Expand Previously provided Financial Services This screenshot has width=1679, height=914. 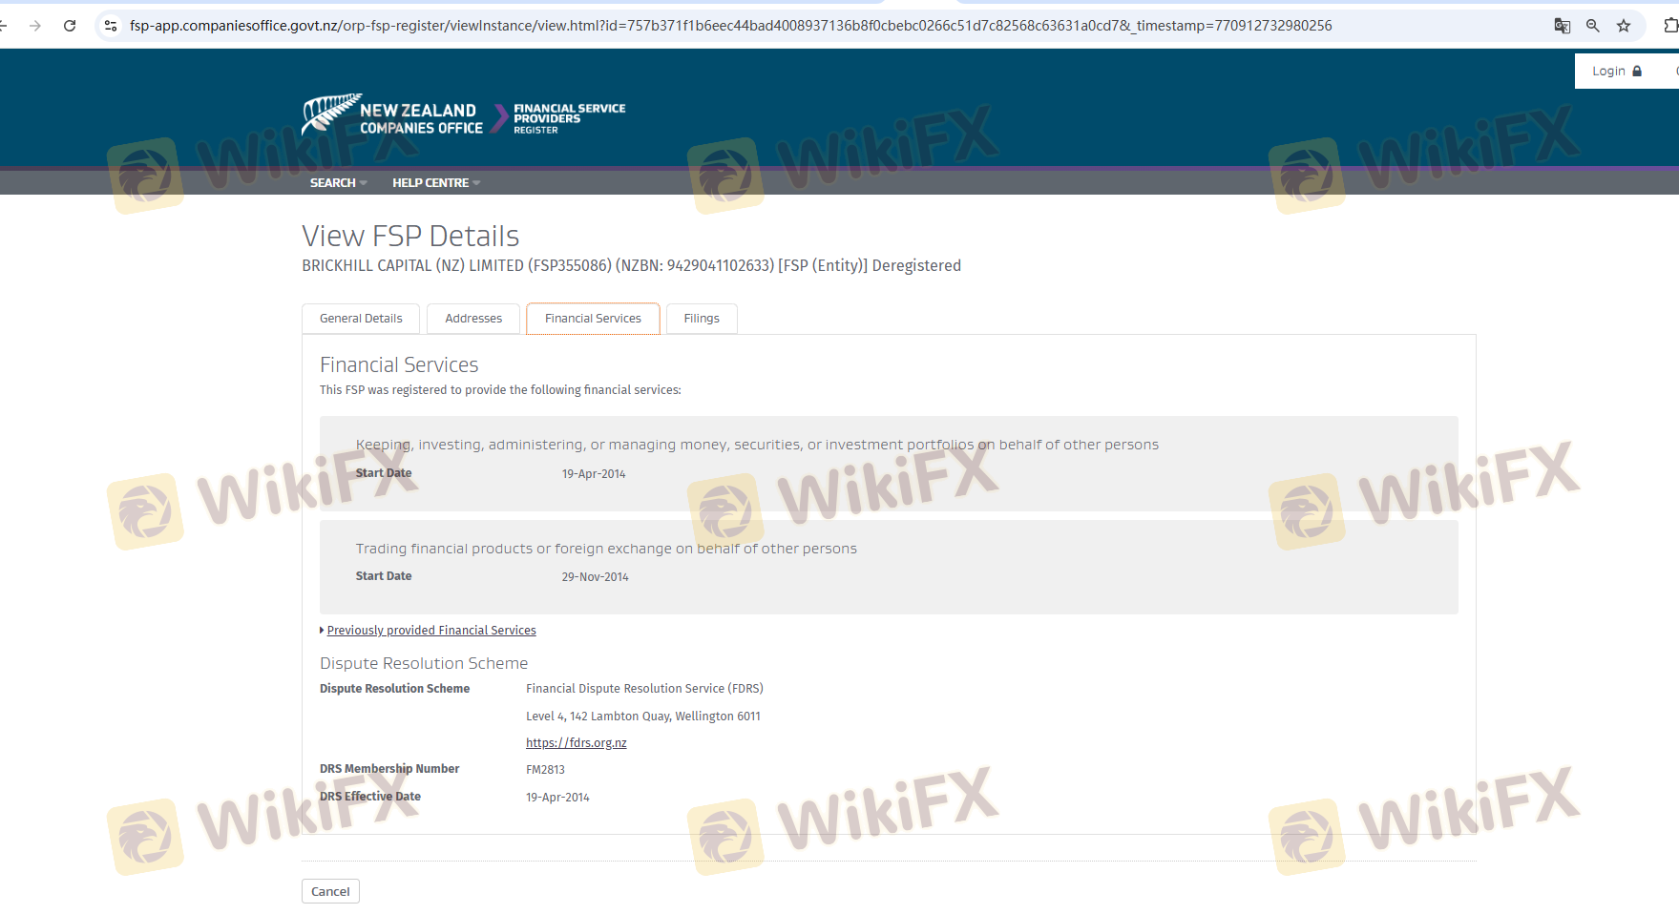click(x=430, y=631)
